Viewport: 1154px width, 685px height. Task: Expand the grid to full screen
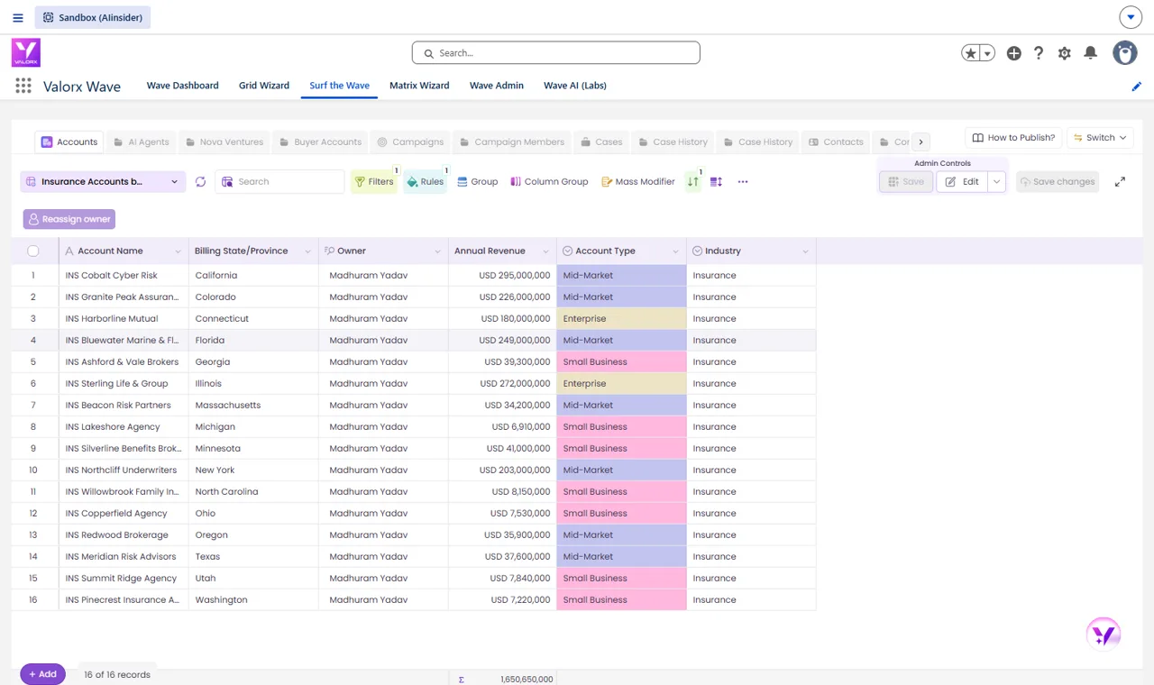coord(1120,182)
